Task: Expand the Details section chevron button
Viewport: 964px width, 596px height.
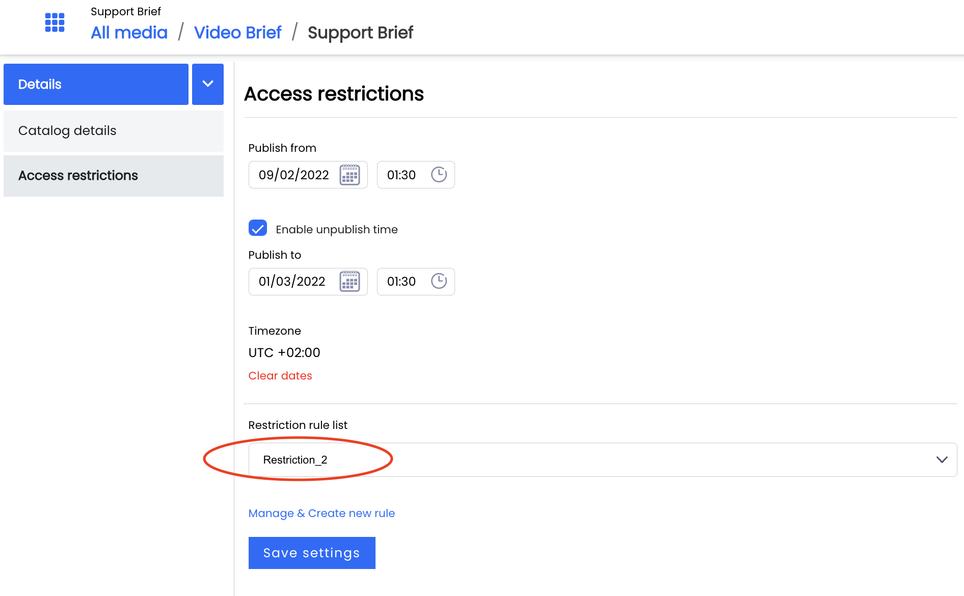Action: pyautogui.click(x=208, y=84)
